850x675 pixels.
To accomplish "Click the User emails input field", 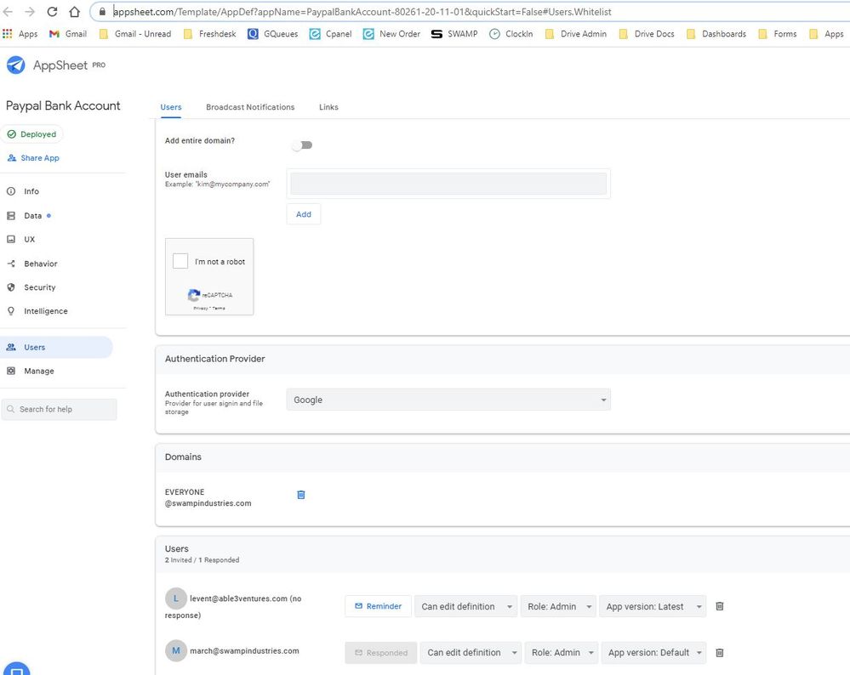I will tap(448, 184).
